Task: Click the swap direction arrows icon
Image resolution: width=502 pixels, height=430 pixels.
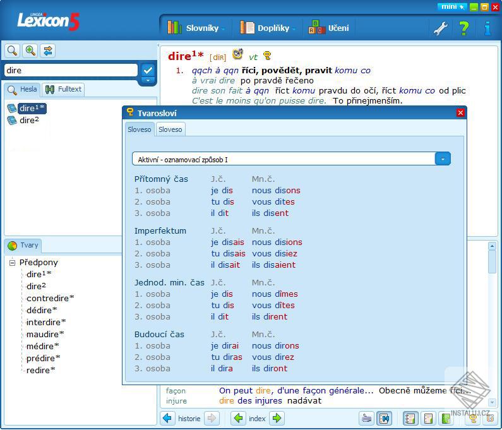Action: (48, 51)
